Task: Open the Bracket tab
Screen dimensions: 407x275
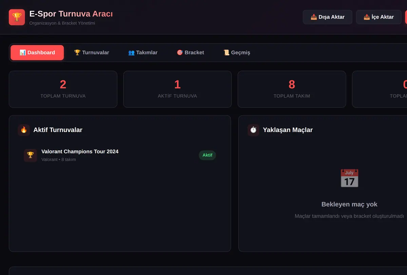Action: [x=190, y=53]
